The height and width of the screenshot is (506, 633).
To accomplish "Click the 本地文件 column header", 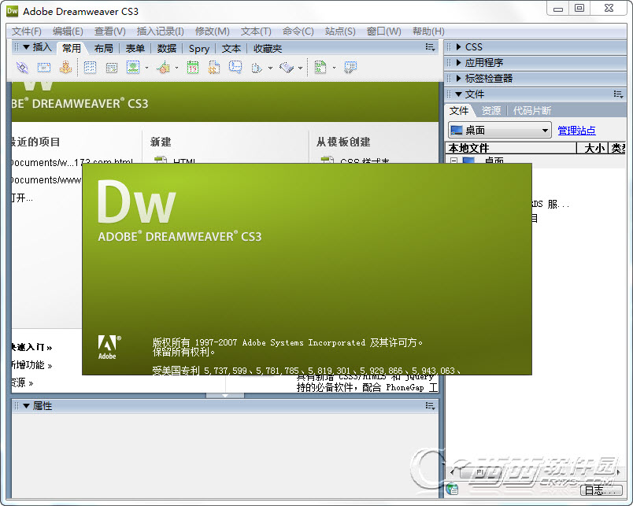I will 511,148.
